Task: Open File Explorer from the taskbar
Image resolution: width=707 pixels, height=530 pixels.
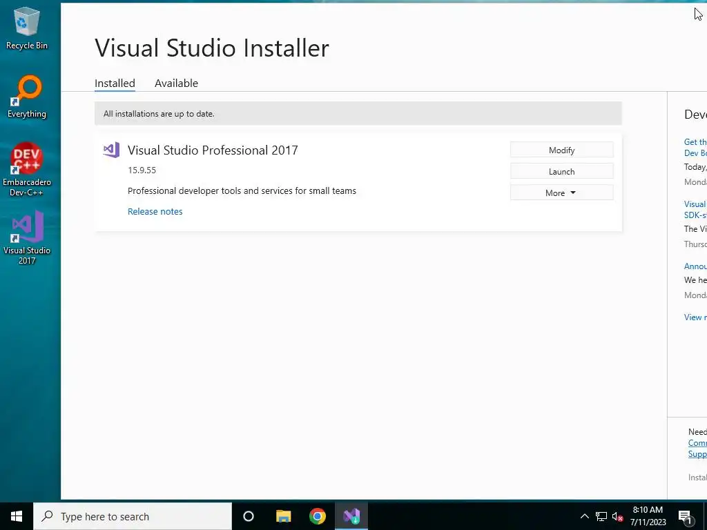Action: (283, 516)
